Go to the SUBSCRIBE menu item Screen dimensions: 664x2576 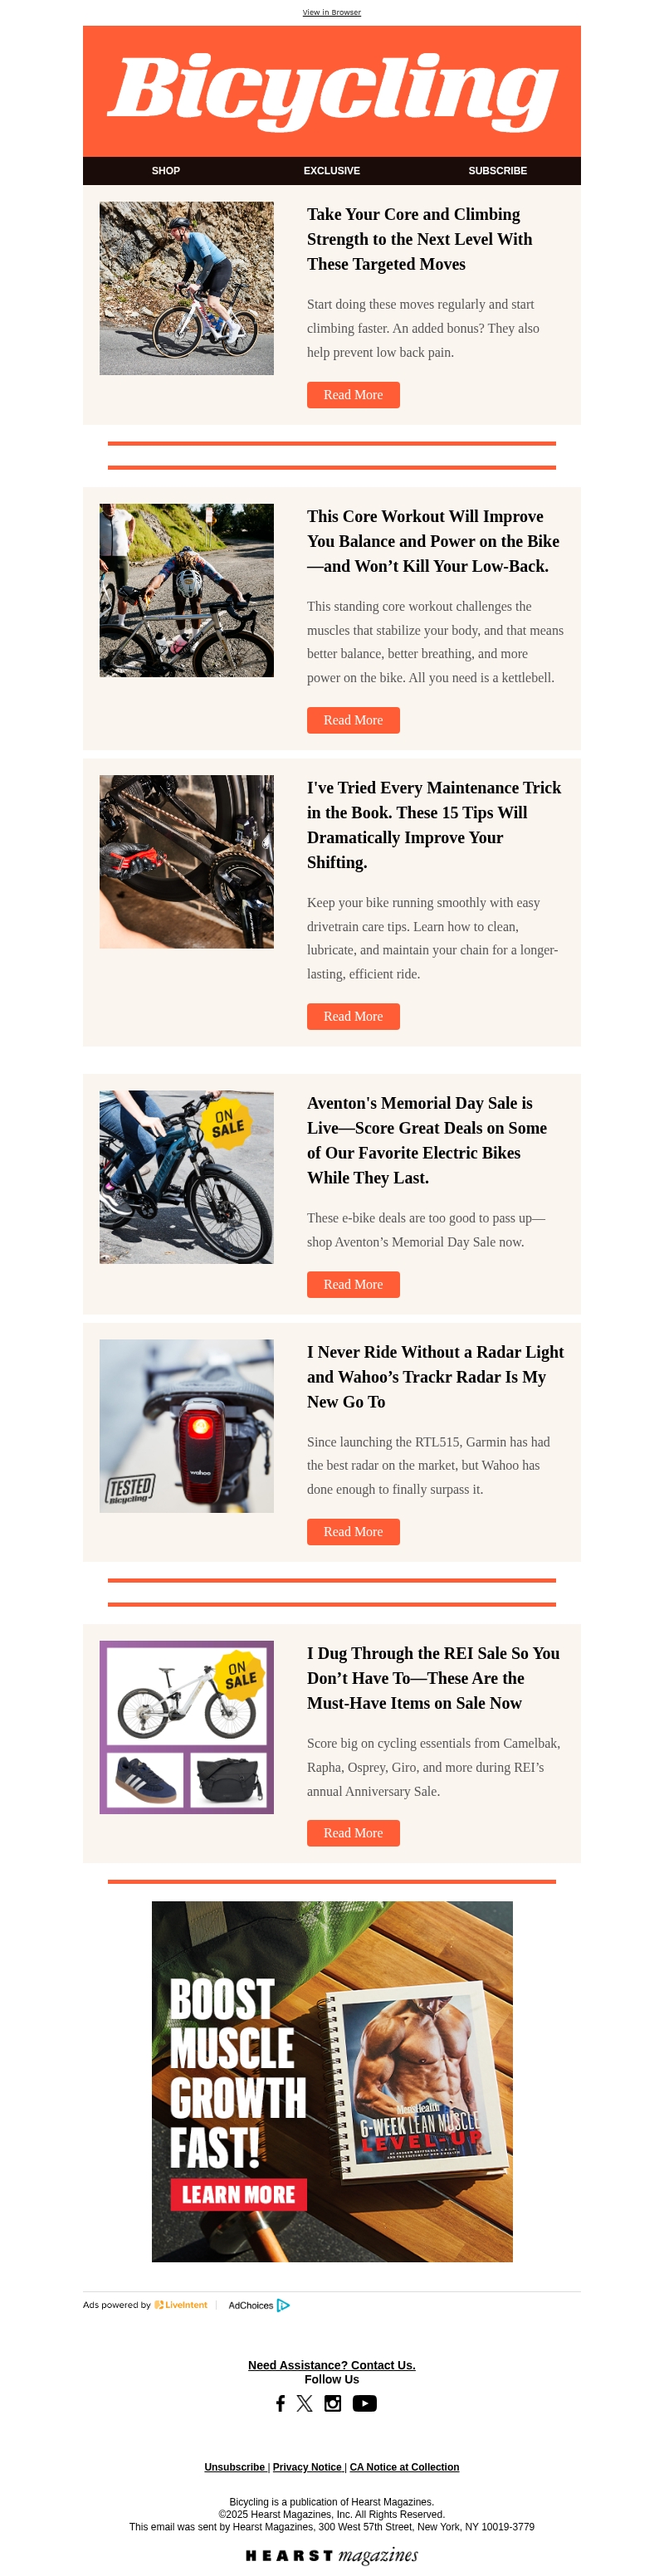[x=498, y=171]
